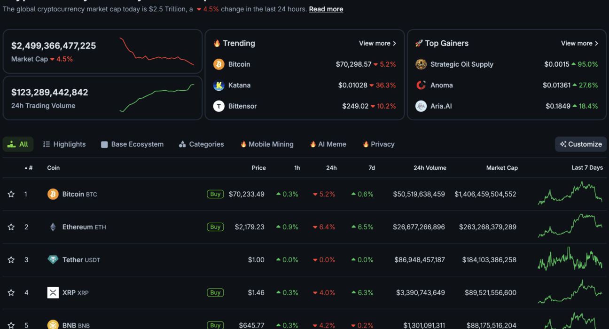609x329 pixels.
Task: Click the Bitcoin coin icon in table
Action: 53,194
